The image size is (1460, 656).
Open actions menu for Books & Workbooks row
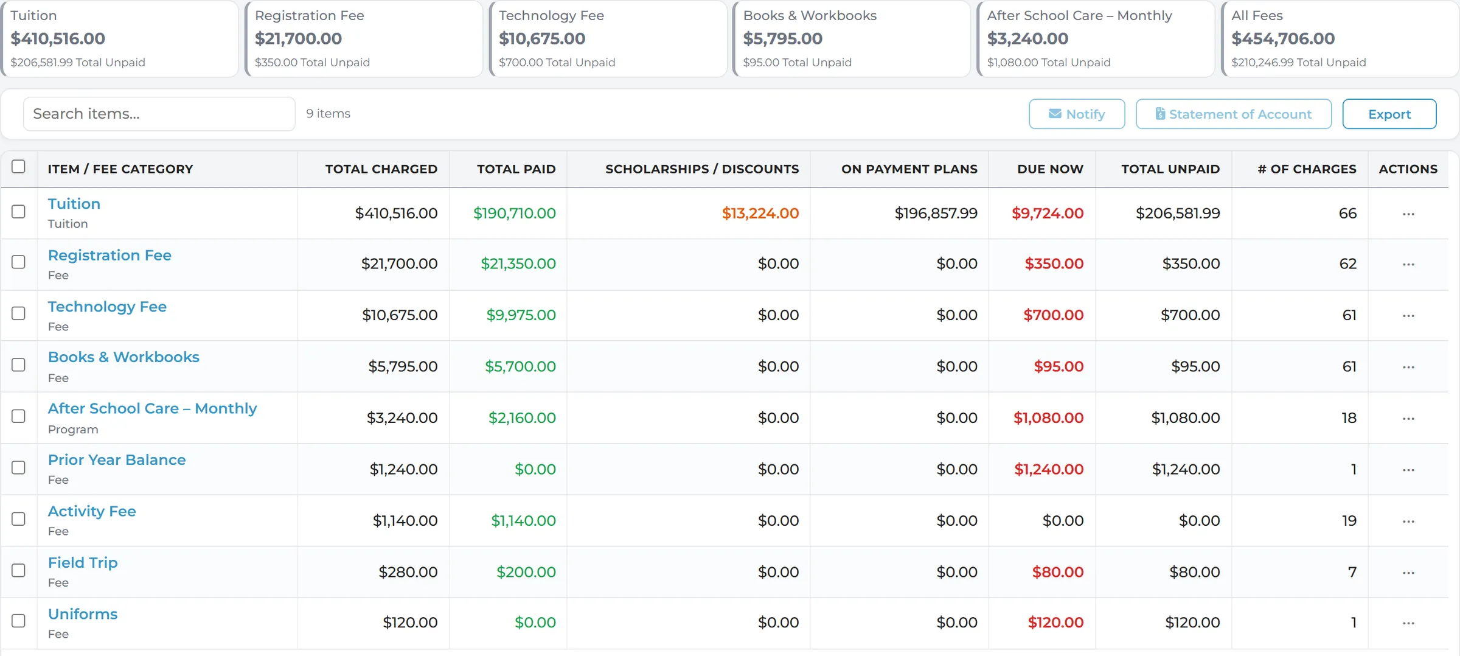1408,367
